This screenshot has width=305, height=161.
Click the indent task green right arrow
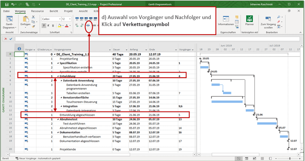click(x=82, y=26)
